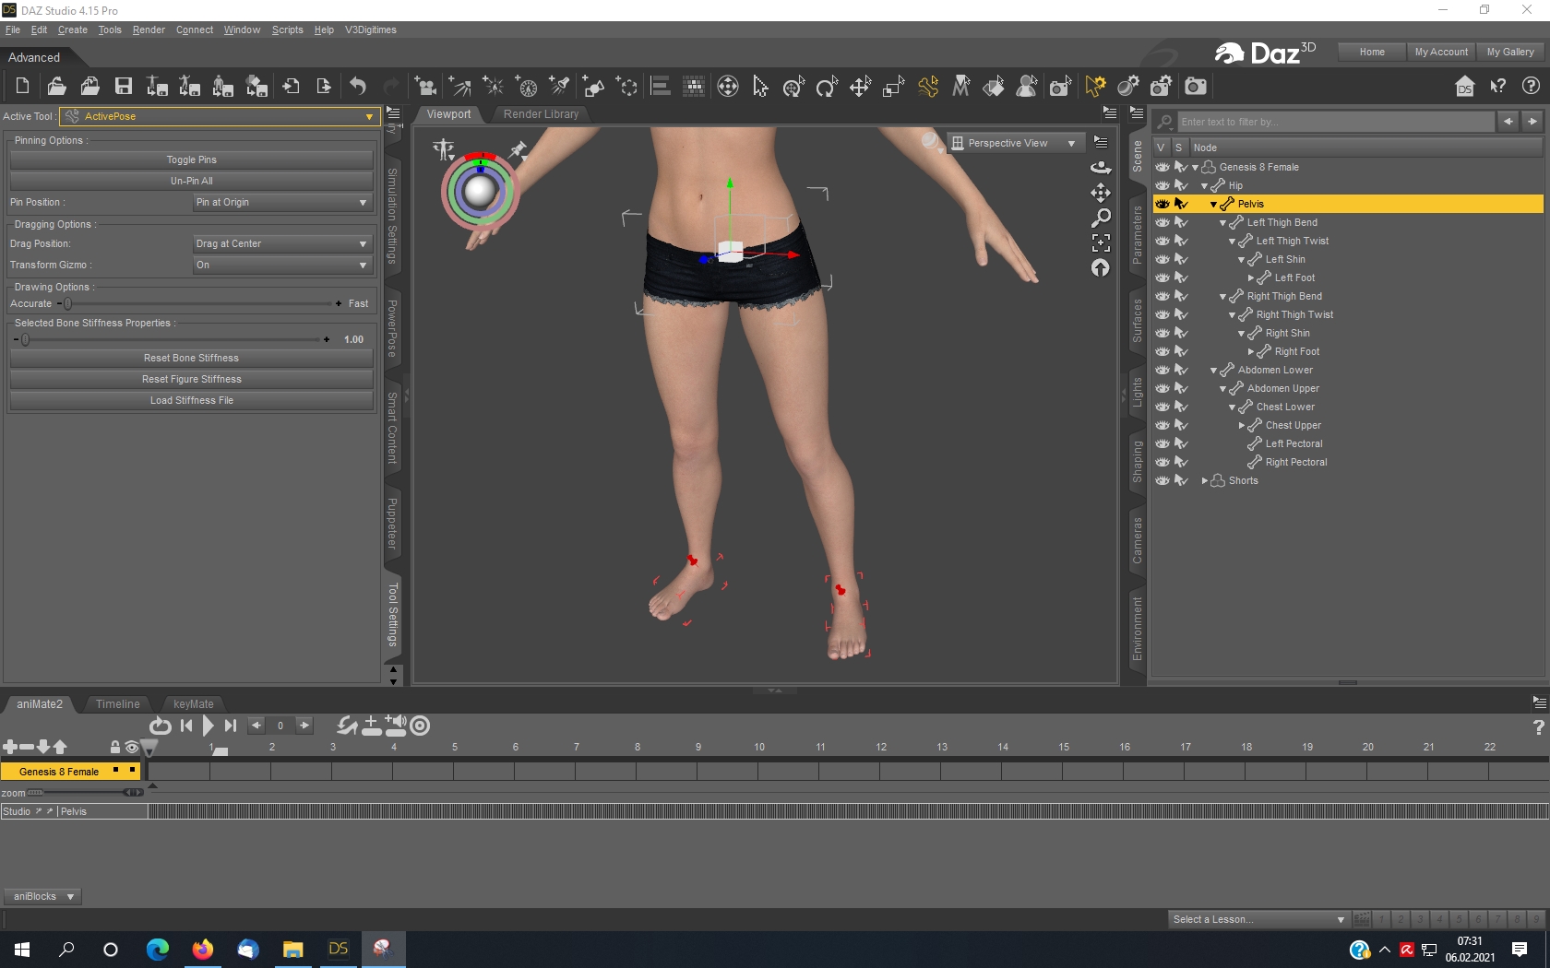Click the viewport Frame selection icon

(1101, 242)
